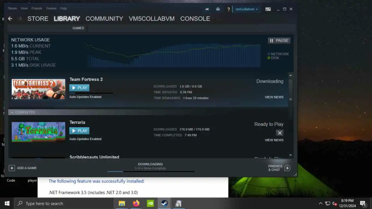This screenshot has height=209, width=372.
Task: Open Windows notification center
Action: point(363,203)
